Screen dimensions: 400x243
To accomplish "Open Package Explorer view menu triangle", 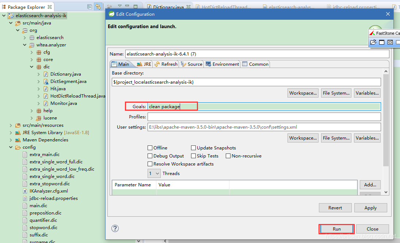I will click(119, 6).
